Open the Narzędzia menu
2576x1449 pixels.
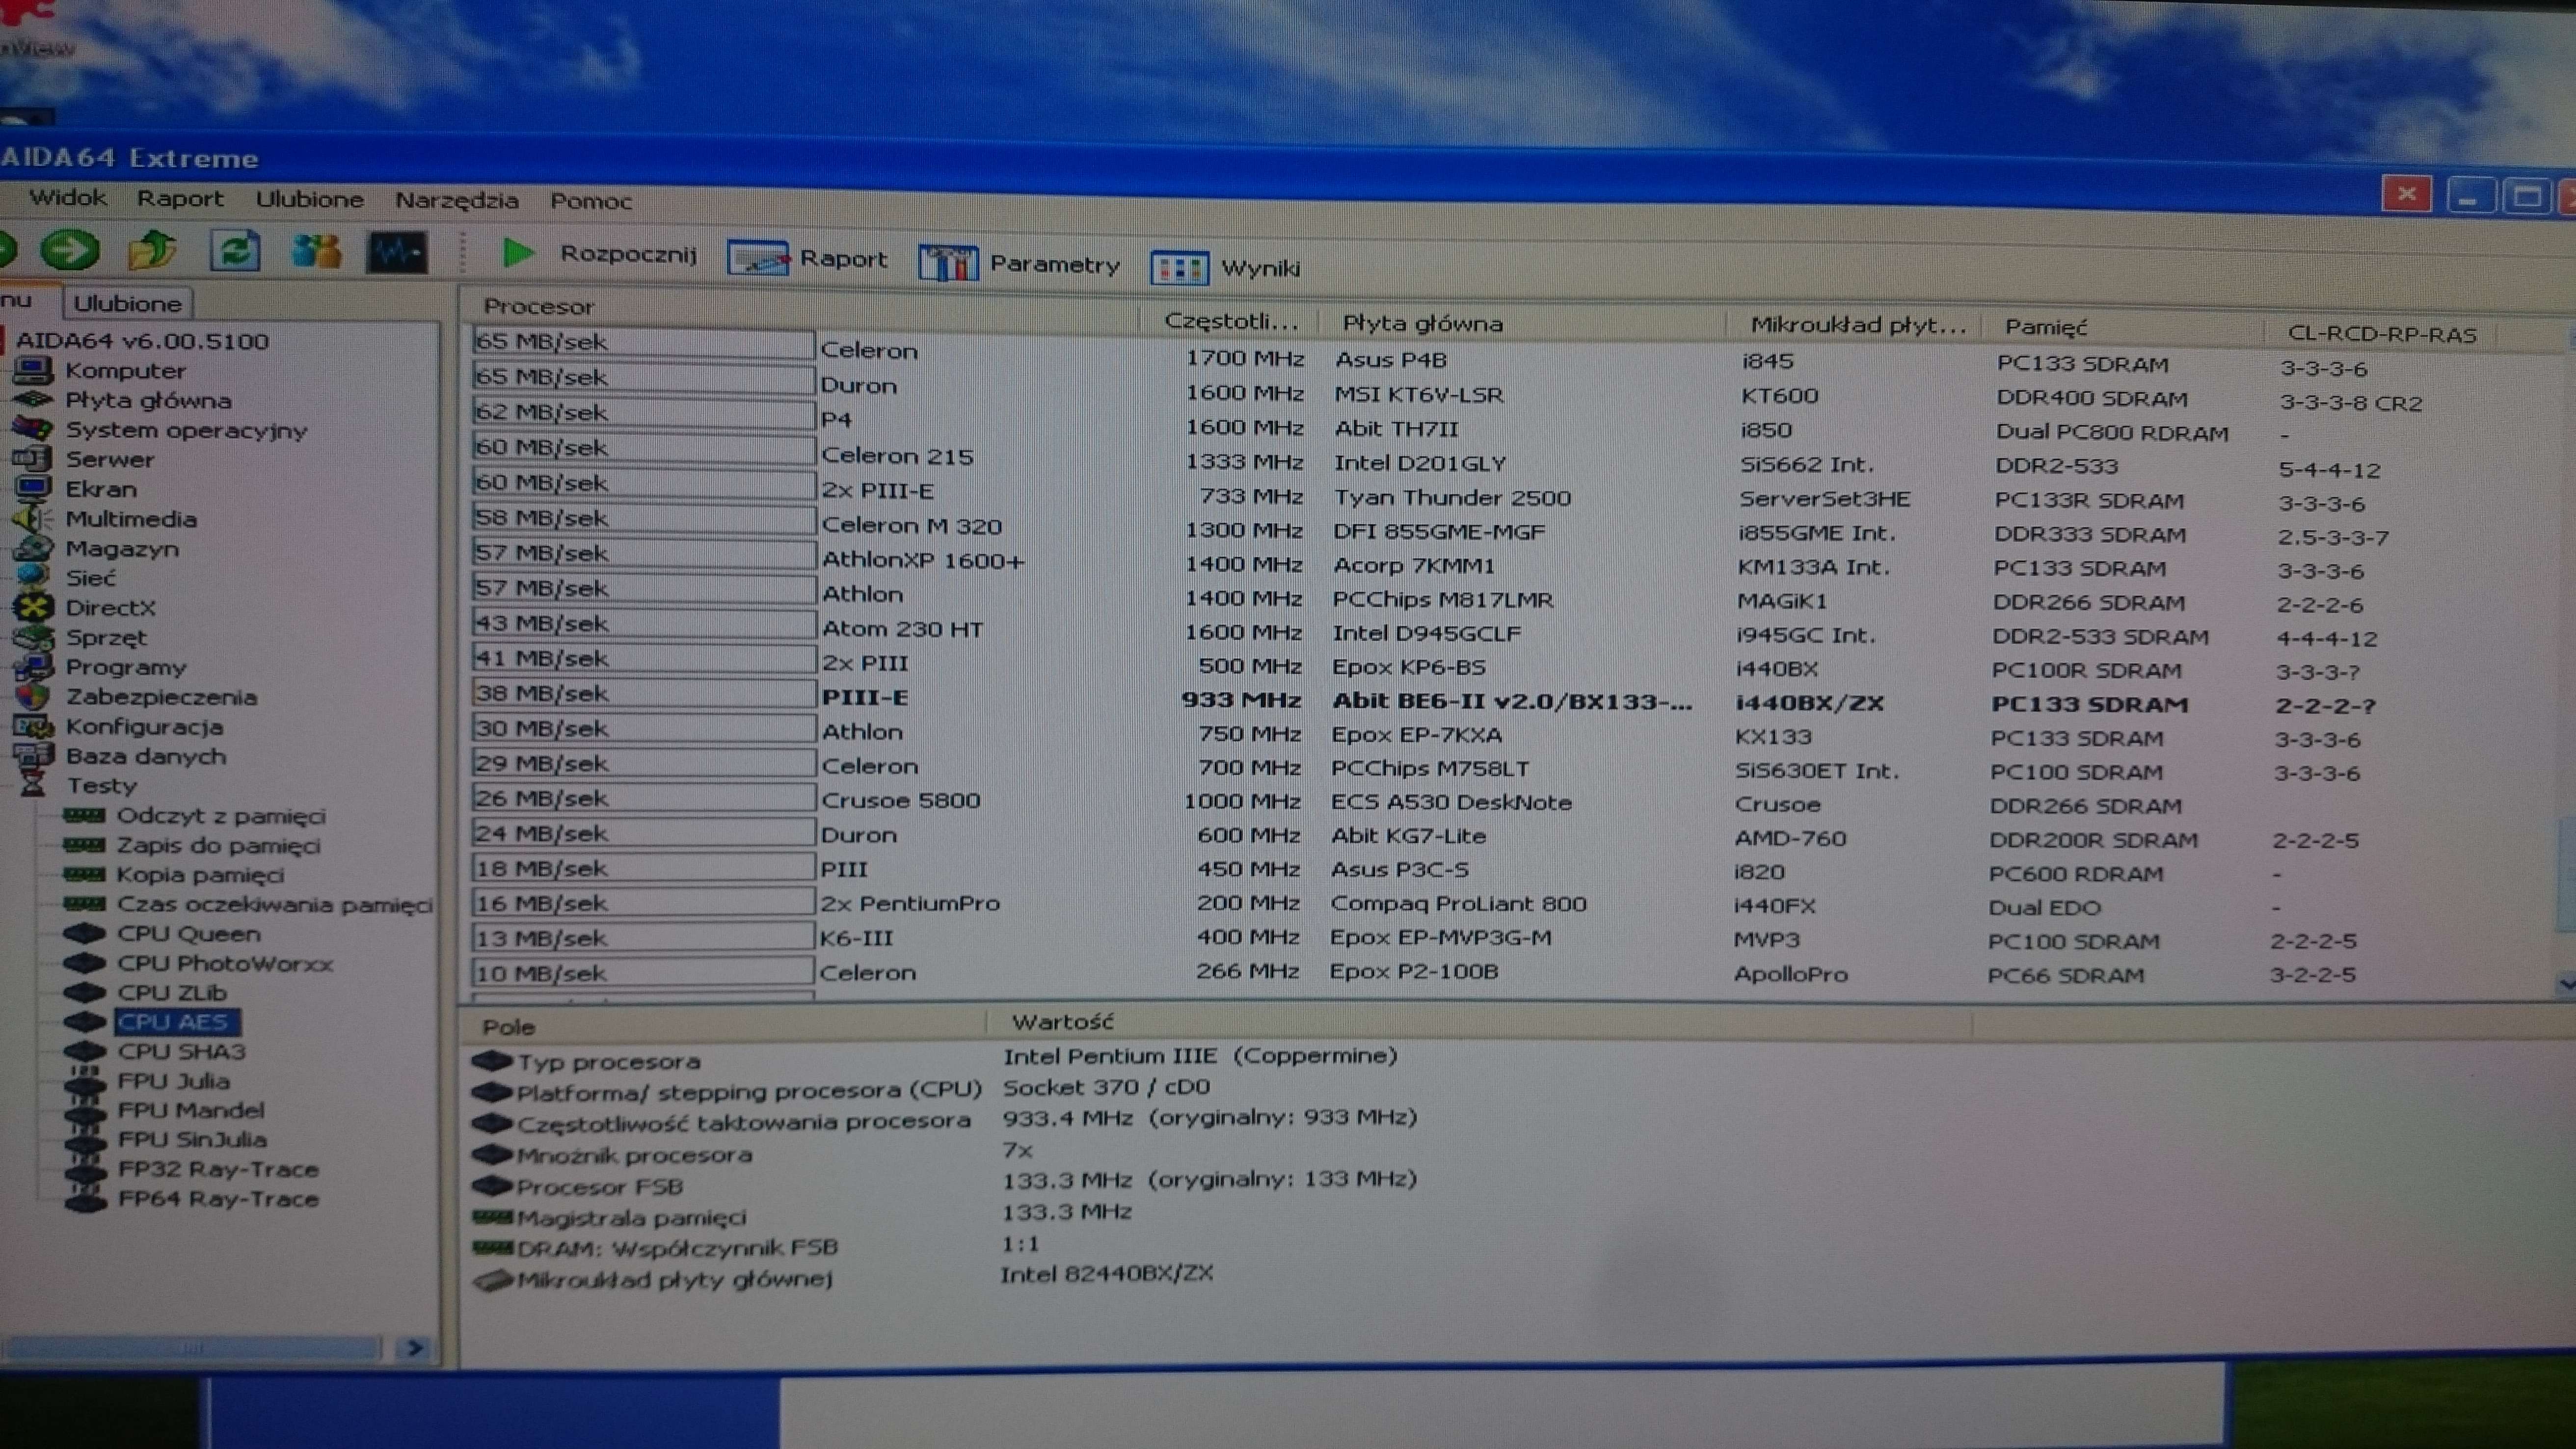[x=457, y=201]
